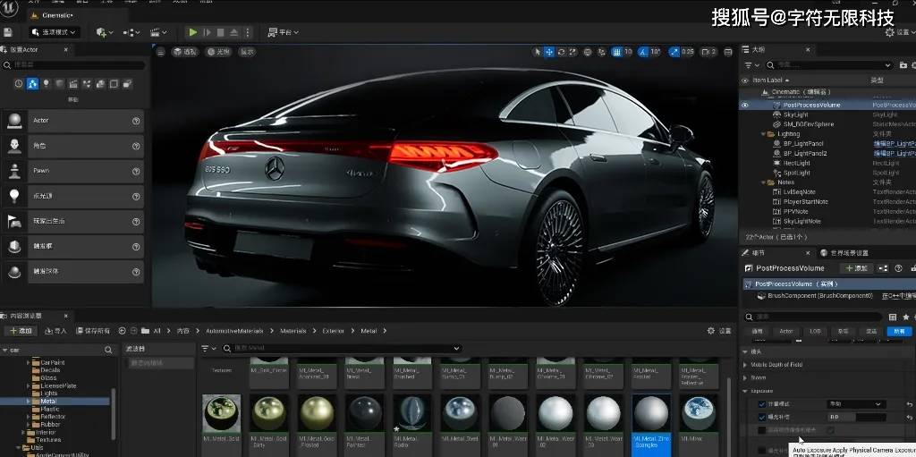The height and width of the screenshot is (457, 916).
Task: Click the Add component button in Details
Action: coord(856,268)
